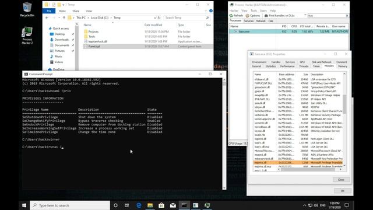This screenshot has height=210, width=373.
Task: Expand the Explorer ribbon chevron
Action: (x=206, y=11)
